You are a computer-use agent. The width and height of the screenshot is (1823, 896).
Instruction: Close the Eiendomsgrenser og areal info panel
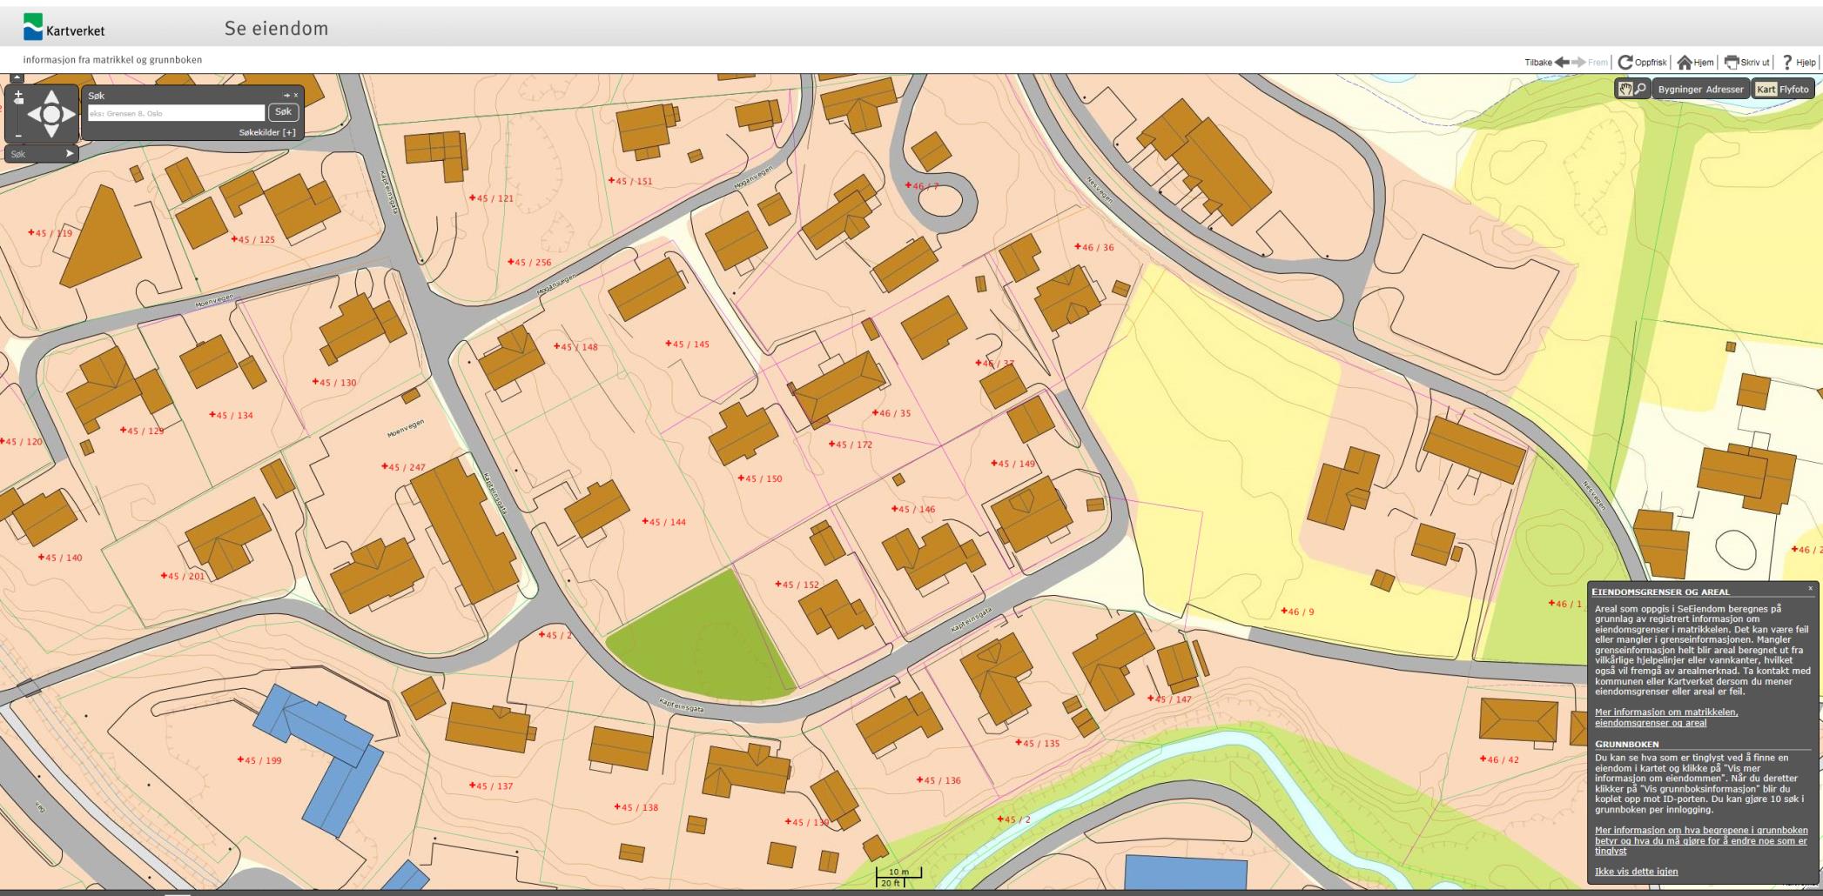point(1810,589)
